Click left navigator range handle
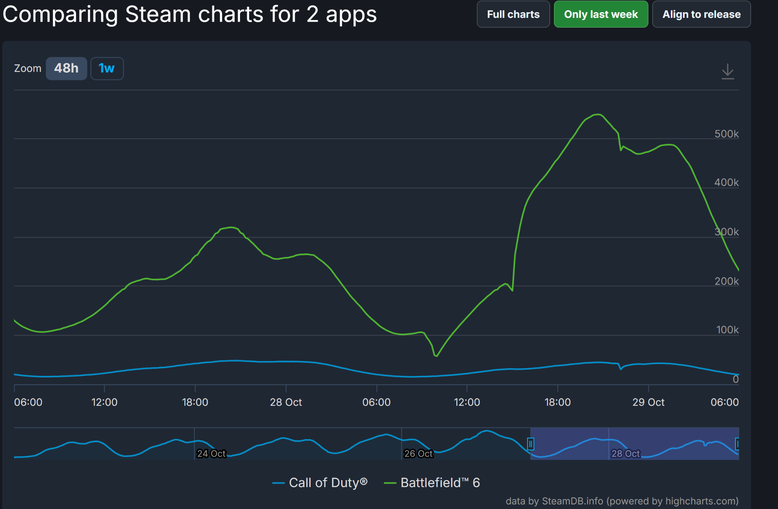 tap(531, 443)
